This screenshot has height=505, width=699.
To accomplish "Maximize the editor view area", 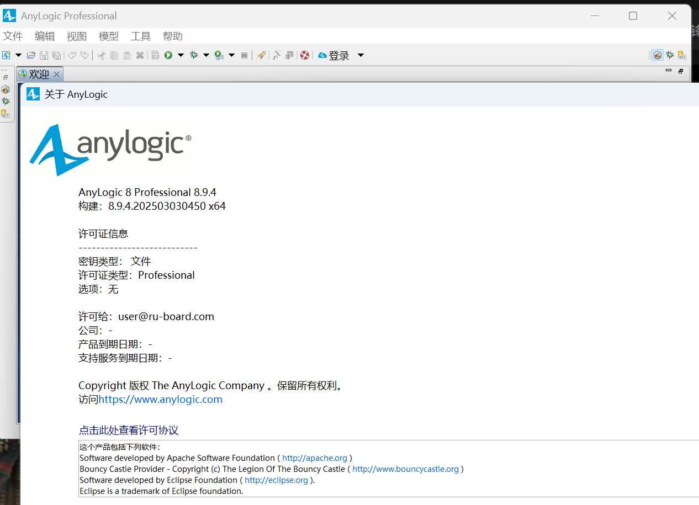I will 681,71.
